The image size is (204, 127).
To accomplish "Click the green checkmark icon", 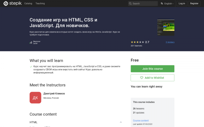I will pos(31,67).
